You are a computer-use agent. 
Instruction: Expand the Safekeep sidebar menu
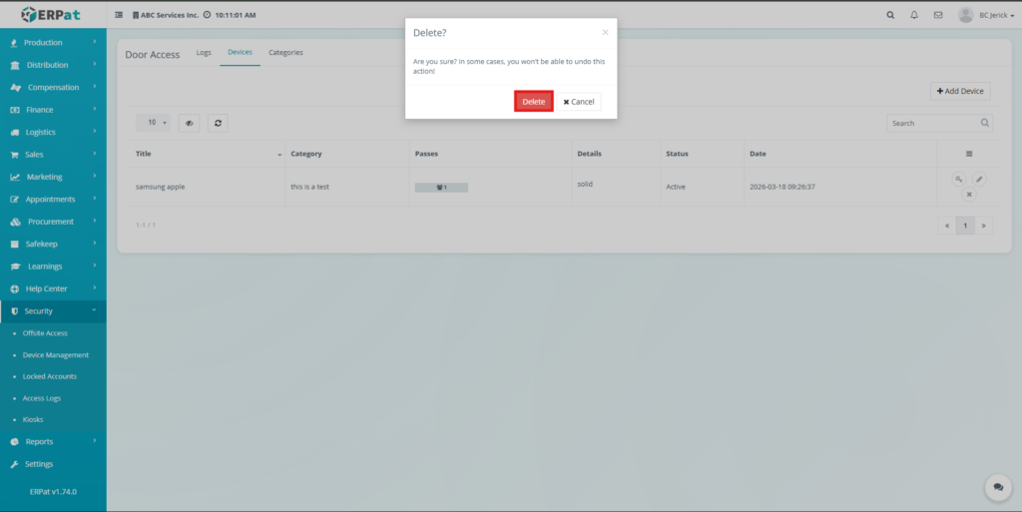point(54,244)
